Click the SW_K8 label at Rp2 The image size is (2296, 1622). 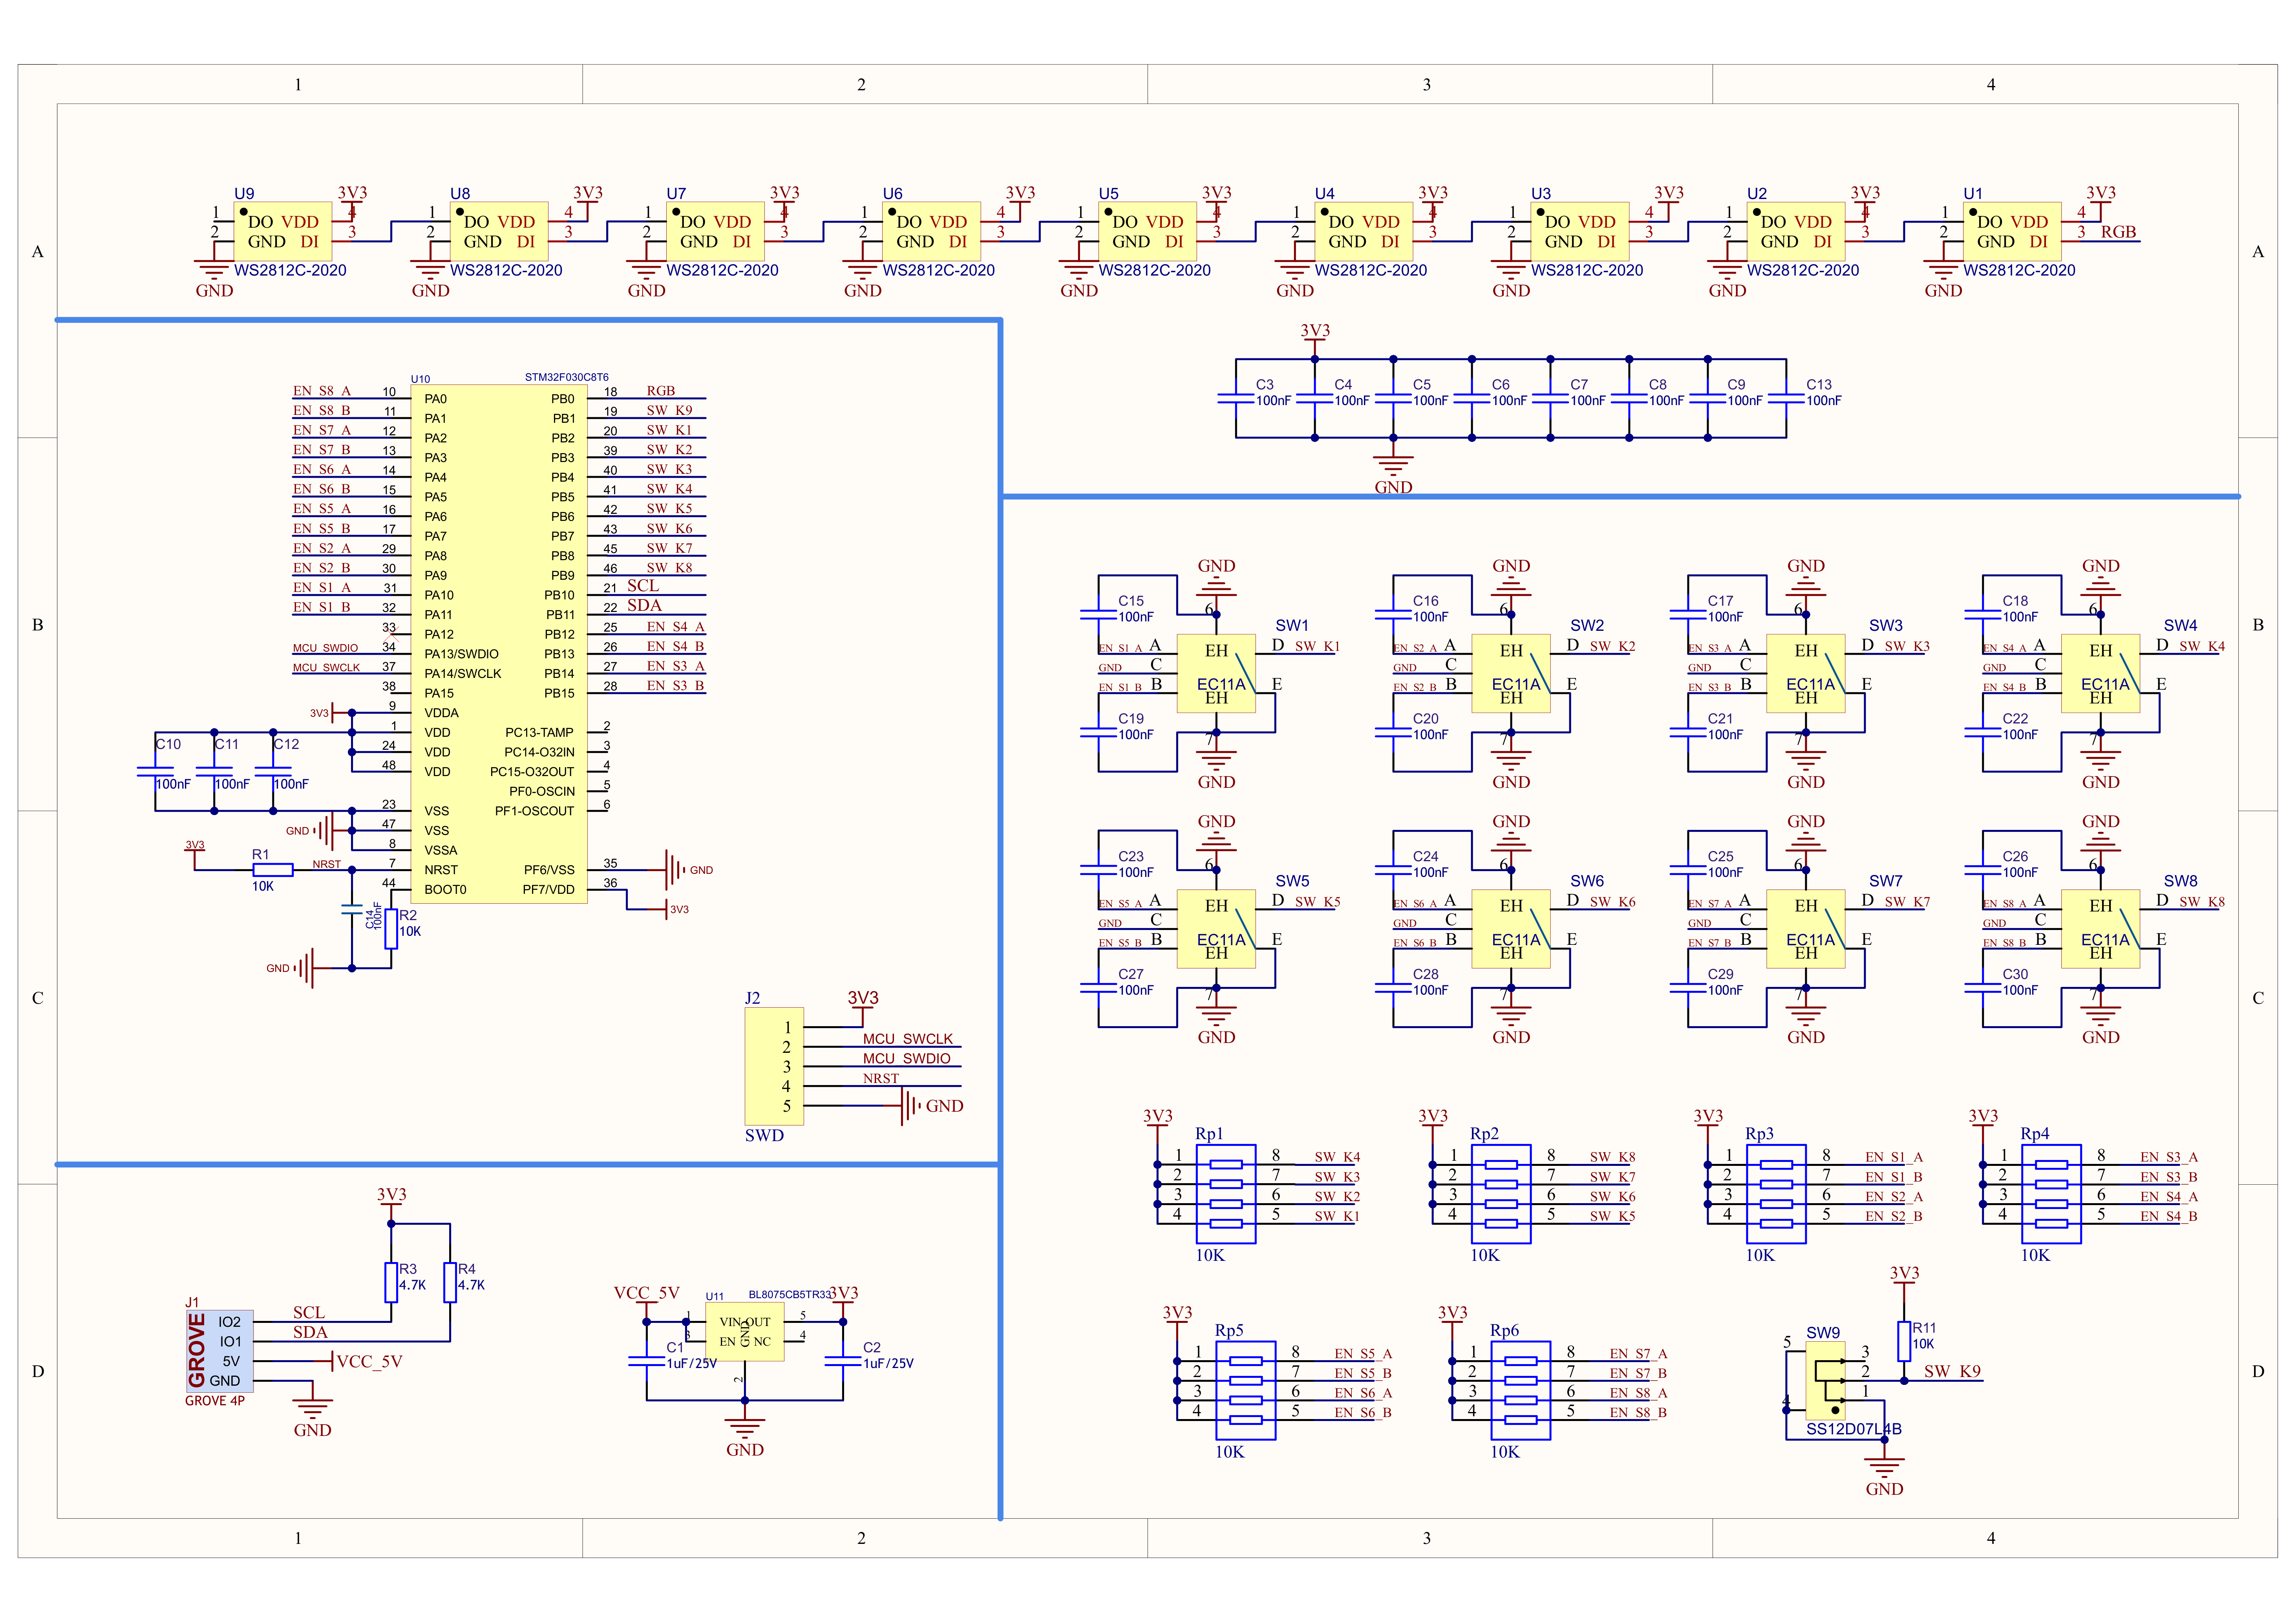coord(1612,1157)
